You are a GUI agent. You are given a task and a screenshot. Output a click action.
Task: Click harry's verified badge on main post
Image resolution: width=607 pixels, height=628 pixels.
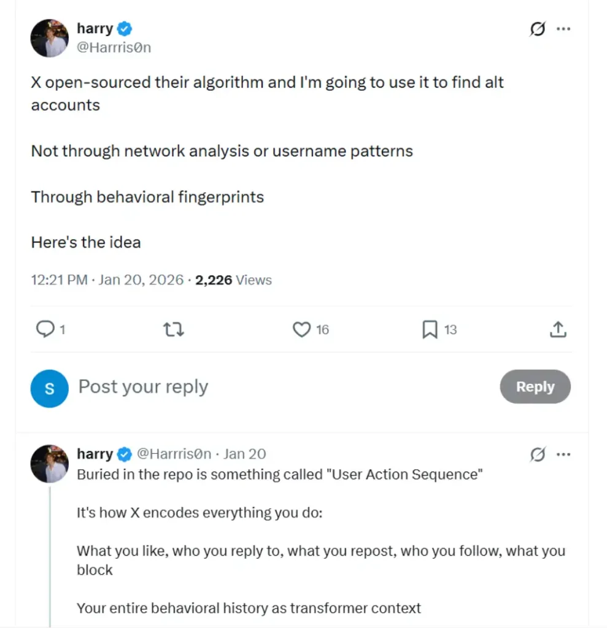point(125,28)
